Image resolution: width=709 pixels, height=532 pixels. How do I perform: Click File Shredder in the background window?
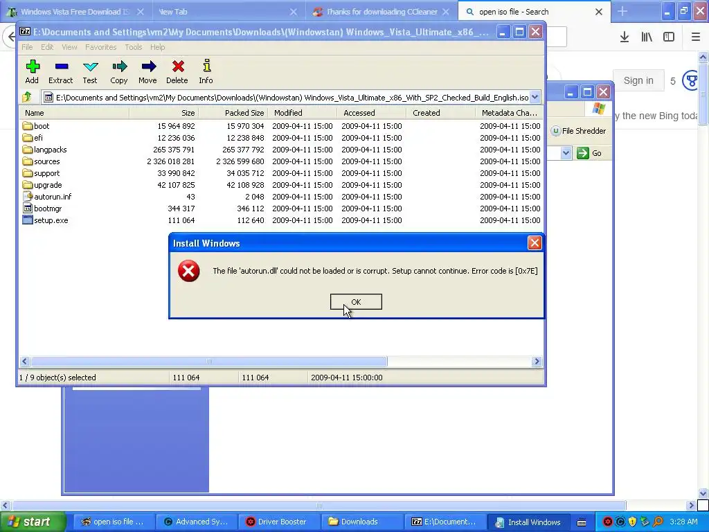pyautogui.click(x=579, y=131)
